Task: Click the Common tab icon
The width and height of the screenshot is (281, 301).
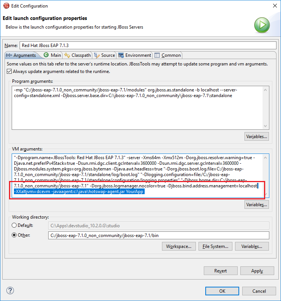Action: pos(157,55)
